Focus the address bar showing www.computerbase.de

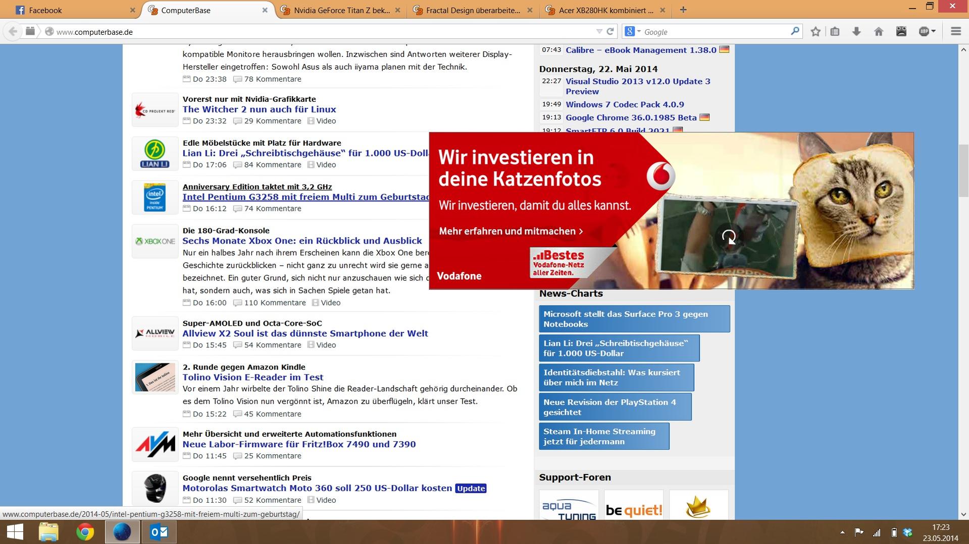click(323, 31)
